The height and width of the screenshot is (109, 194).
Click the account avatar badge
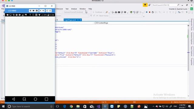click(x=192, y=9)
